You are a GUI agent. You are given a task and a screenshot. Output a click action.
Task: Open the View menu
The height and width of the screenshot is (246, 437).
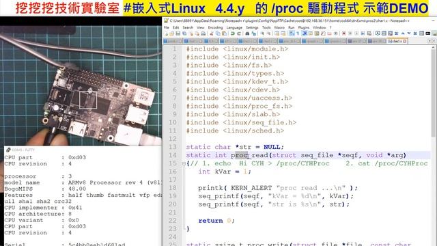click(x=201, y=27)
